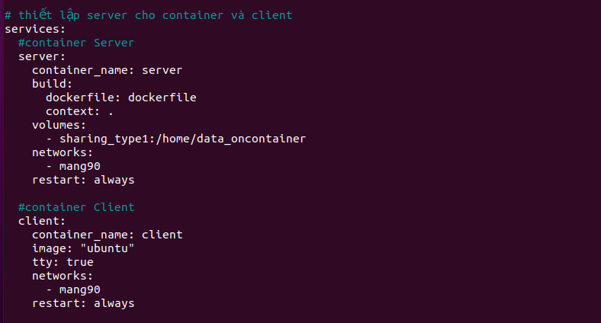
Task: Click "restart: always" in the client service
Action: [x=83, y=303]
